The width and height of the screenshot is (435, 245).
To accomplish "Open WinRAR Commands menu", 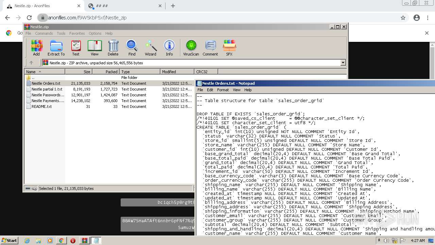I will 44,33.
